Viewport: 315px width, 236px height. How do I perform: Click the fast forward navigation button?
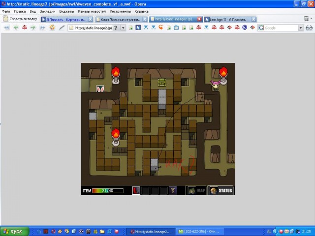[43, 28]
